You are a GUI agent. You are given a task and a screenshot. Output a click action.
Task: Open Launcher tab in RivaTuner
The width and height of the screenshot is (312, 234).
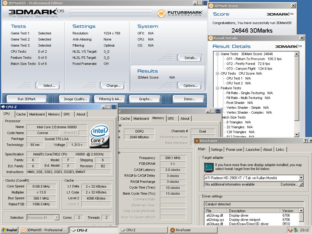coord(253,149)
